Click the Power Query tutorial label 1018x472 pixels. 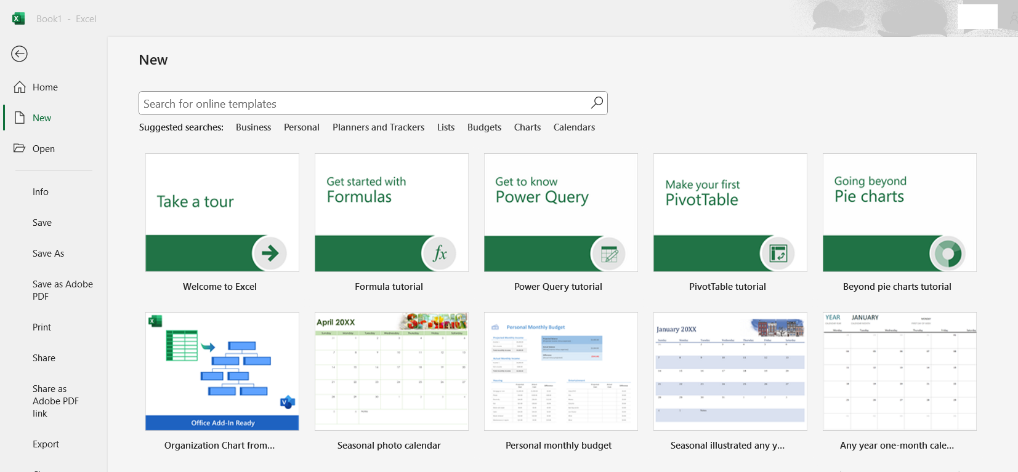click(x=558, y=287)
